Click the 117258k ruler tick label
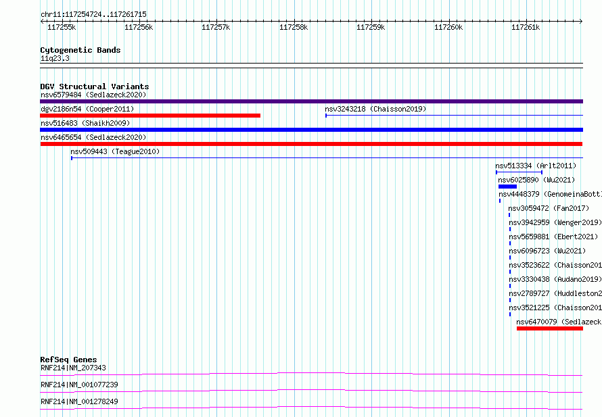 point(294,27)
